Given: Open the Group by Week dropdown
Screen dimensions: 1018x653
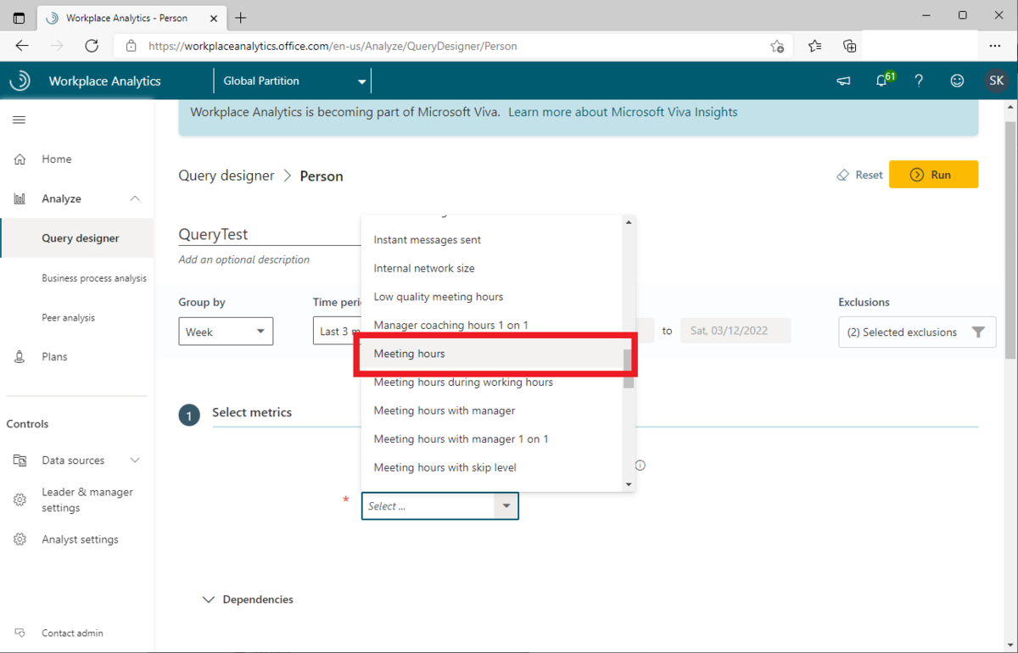Looking at the screenshot, I should 226,331.
